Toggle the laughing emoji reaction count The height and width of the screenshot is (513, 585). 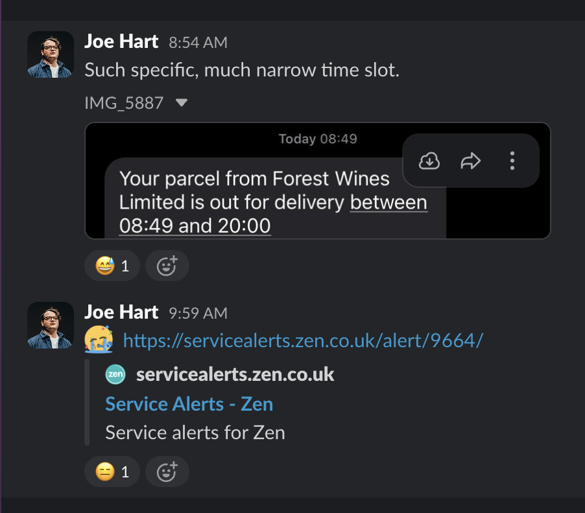[112, 266]
